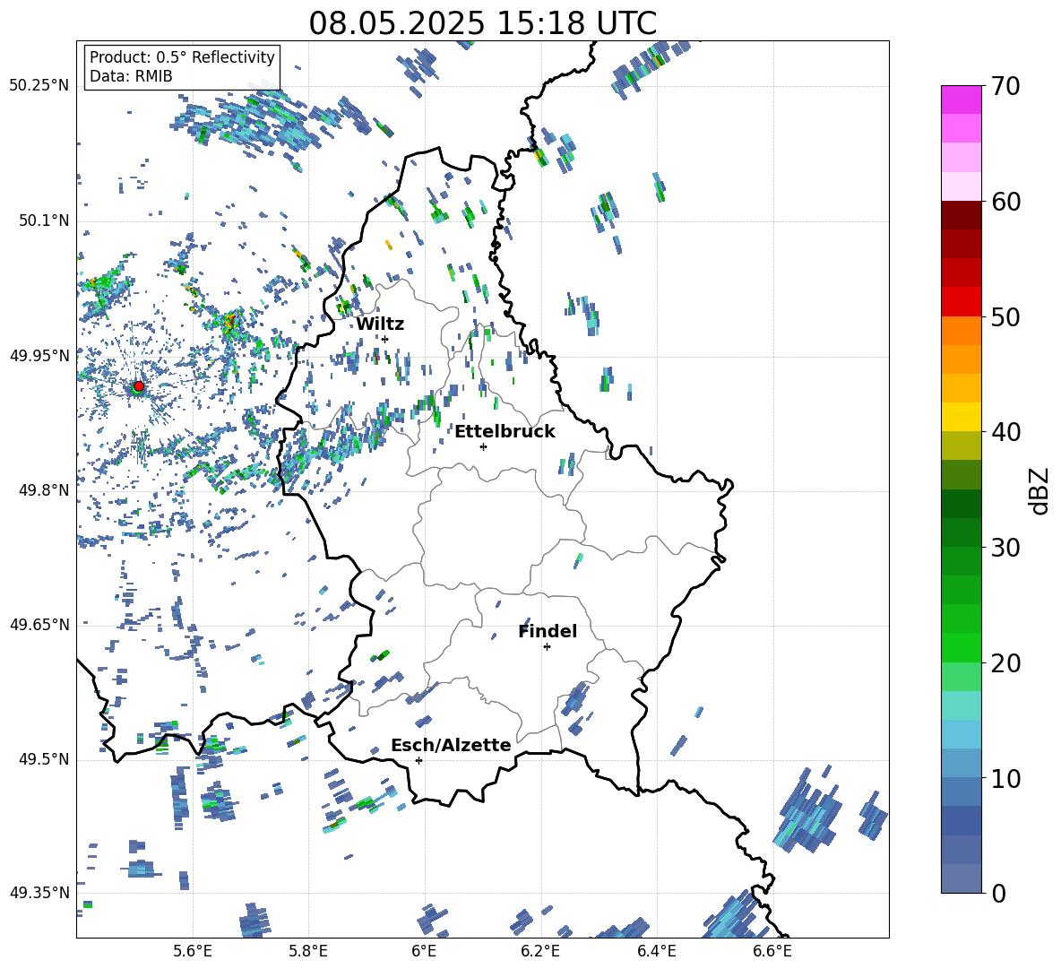Click the dBZ colorbar axis label
Viewport: 1061px width, 969px height.
pyautogui.click(x=1039, y=491)
